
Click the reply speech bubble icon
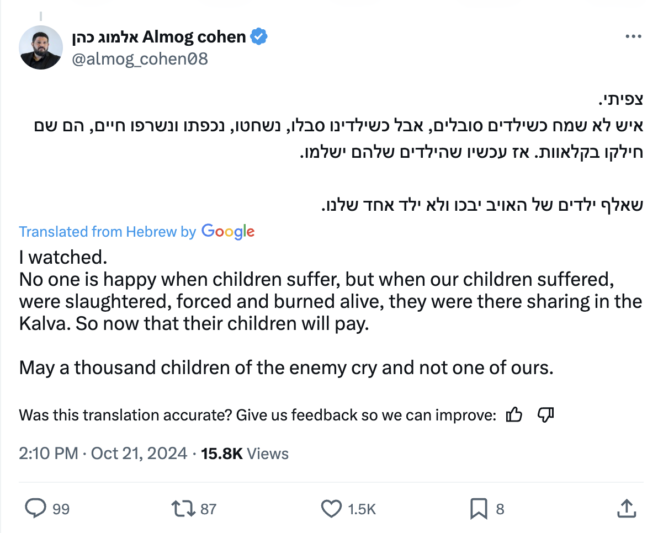click(35, 508)
